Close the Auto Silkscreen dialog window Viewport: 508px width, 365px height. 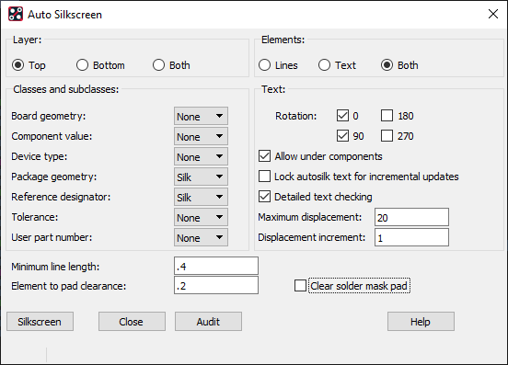[493, 14]
